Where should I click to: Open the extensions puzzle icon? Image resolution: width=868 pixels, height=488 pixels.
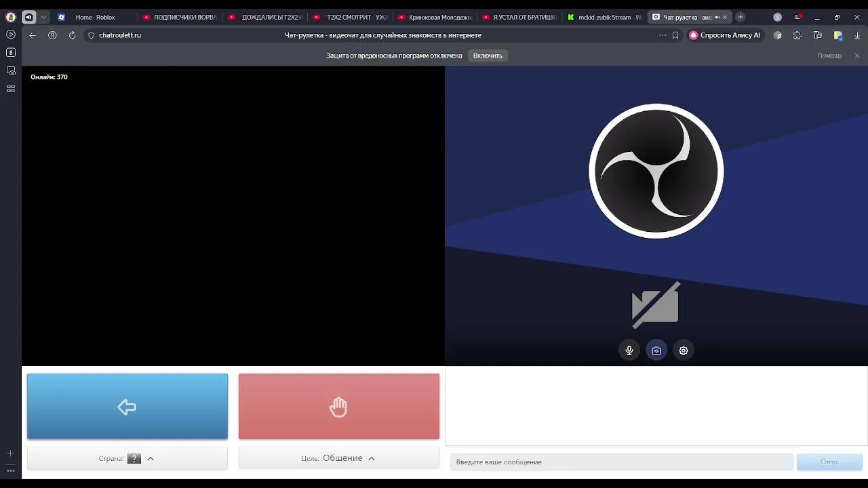click(x=797, y=35)
